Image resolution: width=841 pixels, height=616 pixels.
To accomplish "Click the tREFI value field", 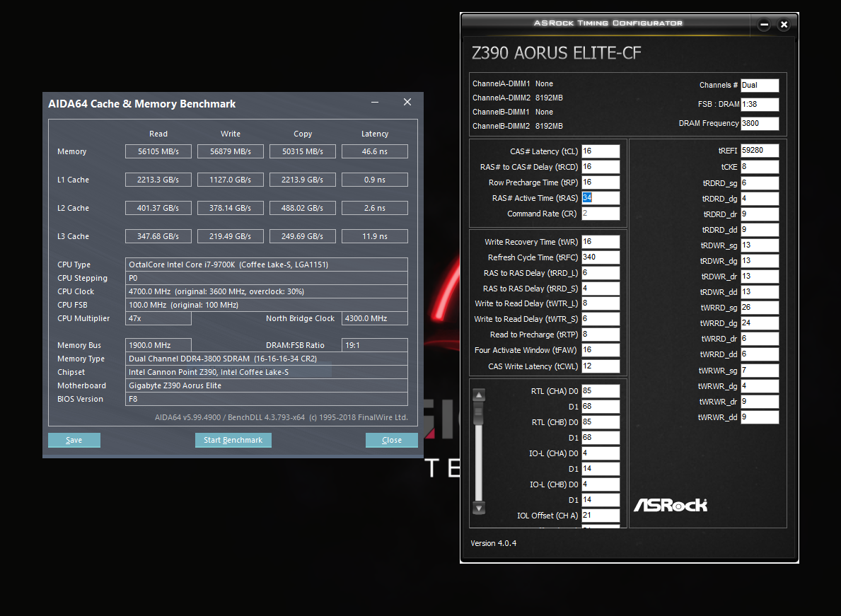I will coord(760,151).
